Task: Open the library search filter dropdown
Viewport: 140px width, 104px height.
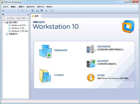Action: (27, 18)
